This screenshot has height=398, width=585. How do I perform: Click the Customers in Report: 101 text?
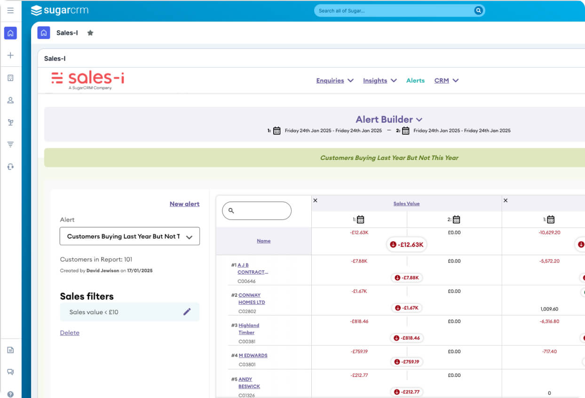click(x=96, y=259)
